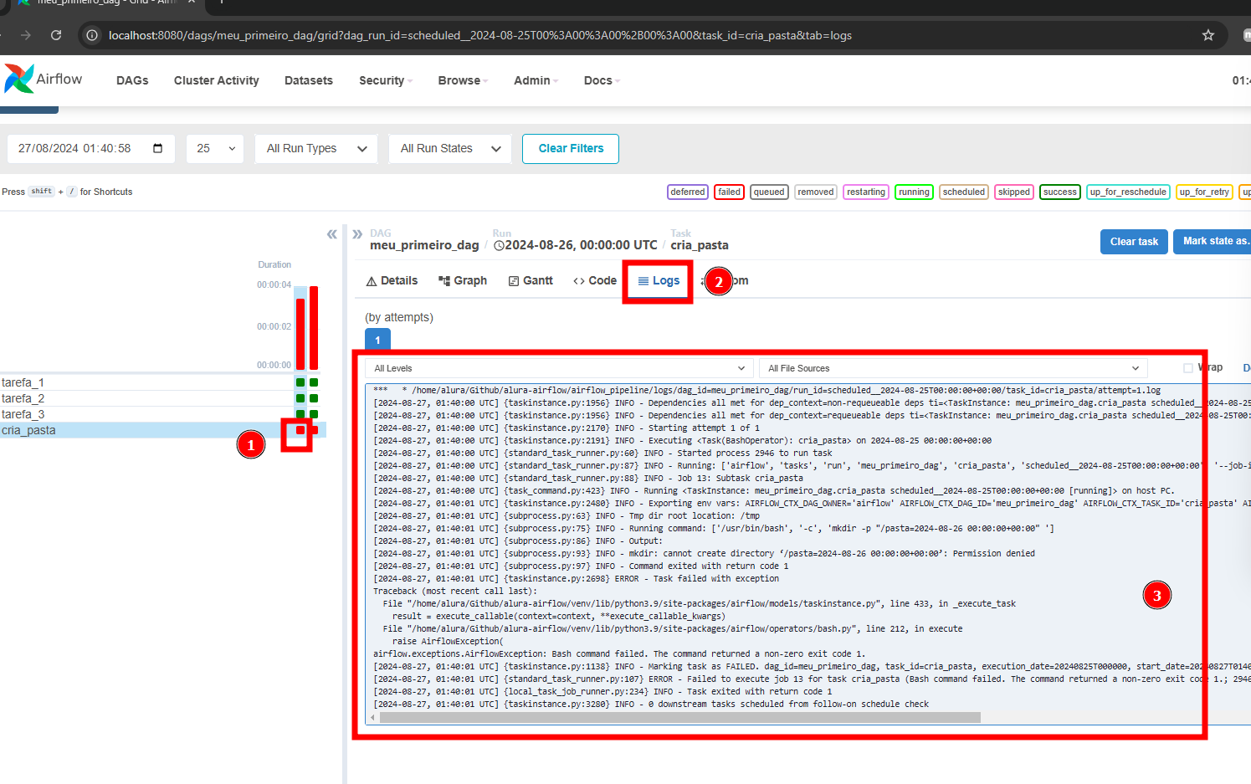1251x784 pixels.
Task: View site information icon in address bar
Action: 92,35
